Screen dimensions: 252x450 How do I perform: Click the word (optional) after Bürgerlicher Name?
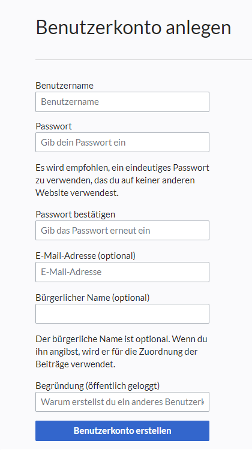click(131, 298)
